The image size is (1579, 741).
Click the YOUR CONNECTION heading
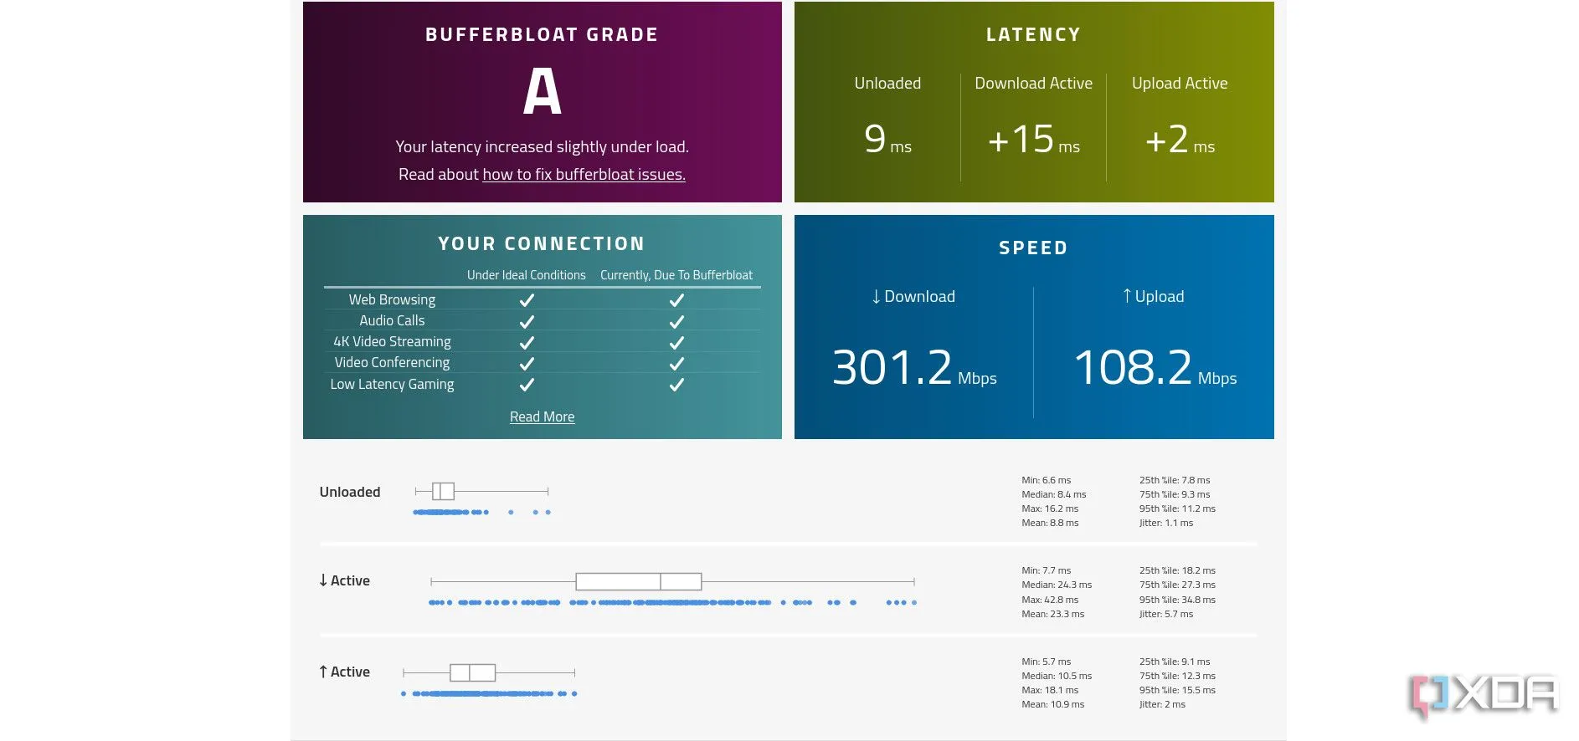coord(542,243)
